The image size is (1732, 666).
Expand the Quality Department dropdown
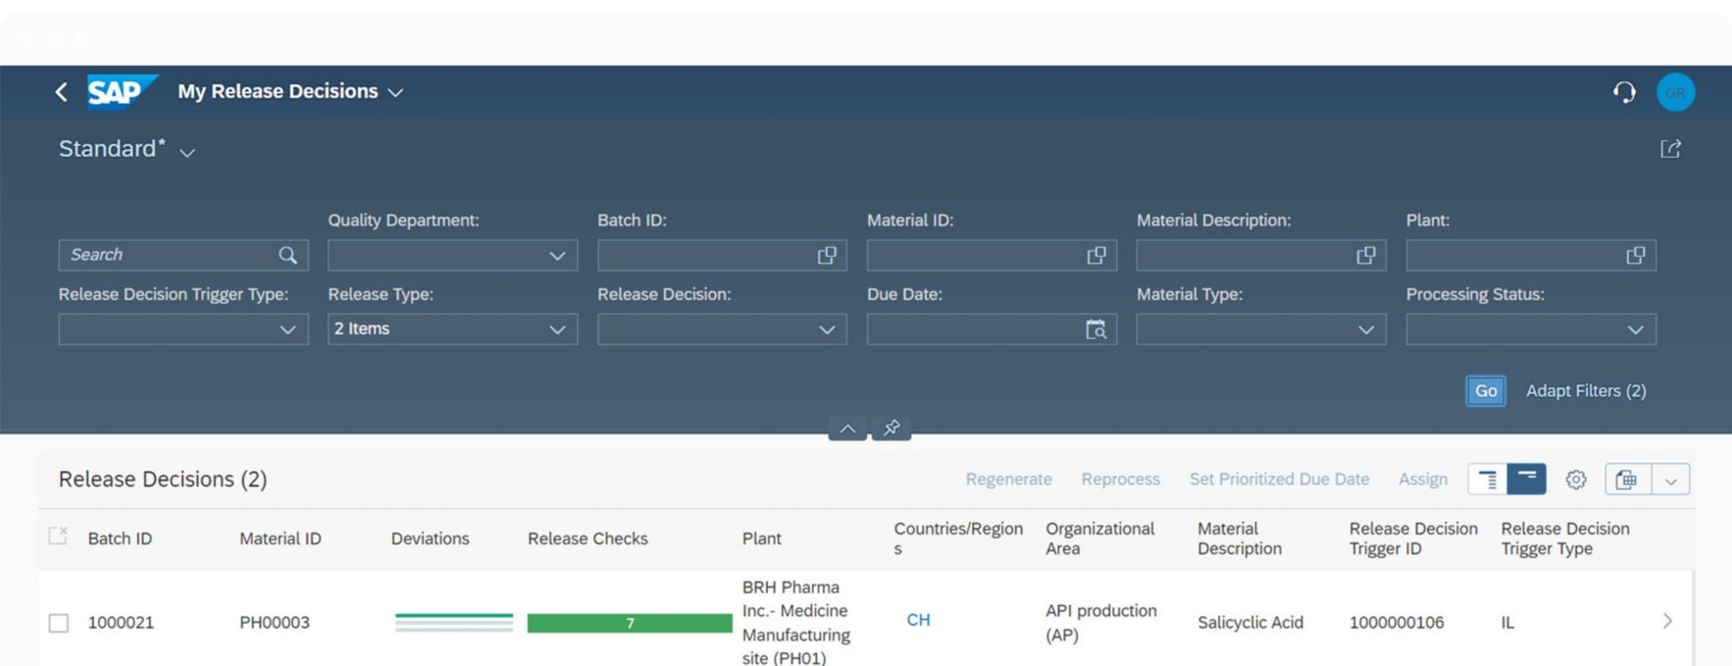557,256
